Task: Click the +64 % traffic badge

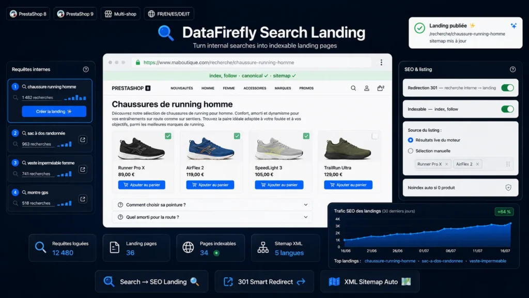Action: pos(504,212)
